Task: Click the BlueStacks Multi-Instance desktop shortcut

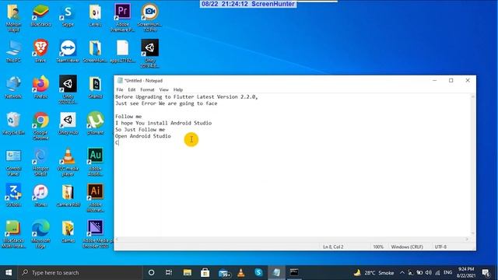Action: pyautogui.click(x=13, y=233)
